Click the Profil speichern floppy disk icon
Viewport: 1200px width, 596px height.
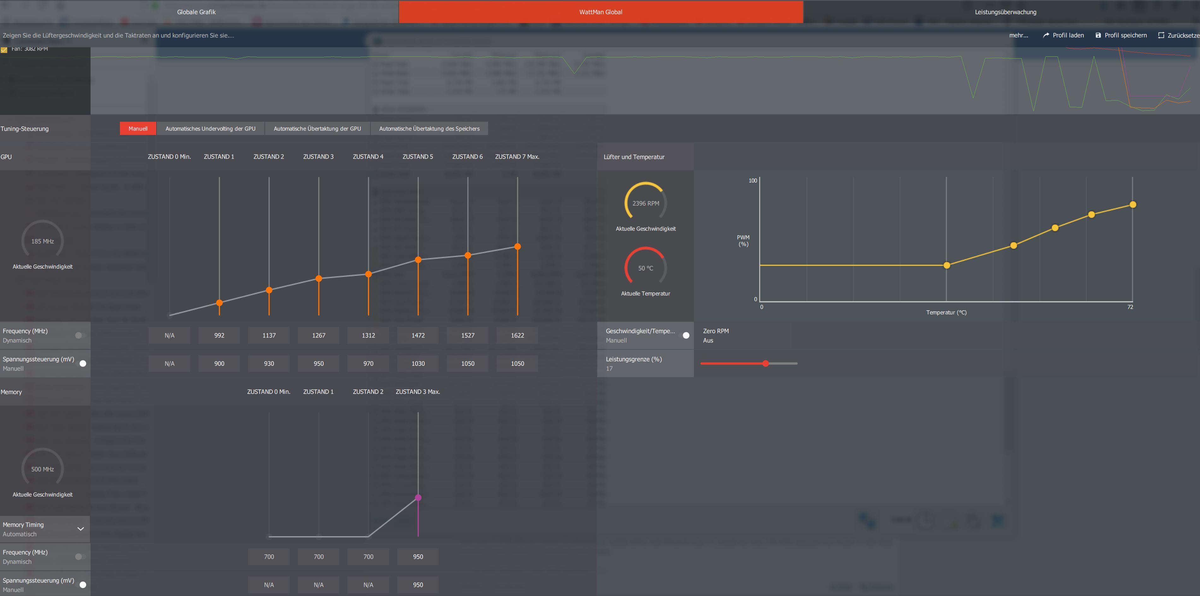pyautogui.click(x=1098, y=35)
